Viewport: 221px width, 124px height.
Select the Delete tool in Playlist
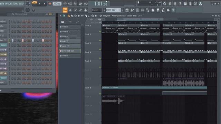point(76,16)
